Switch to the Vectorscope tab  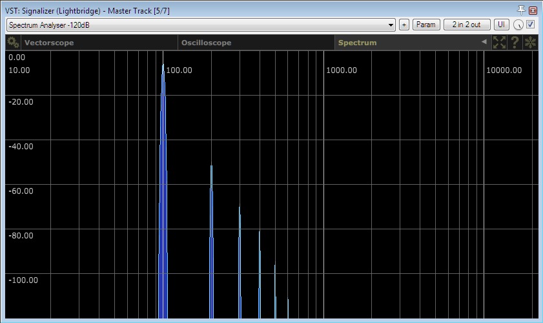(49, 43)
